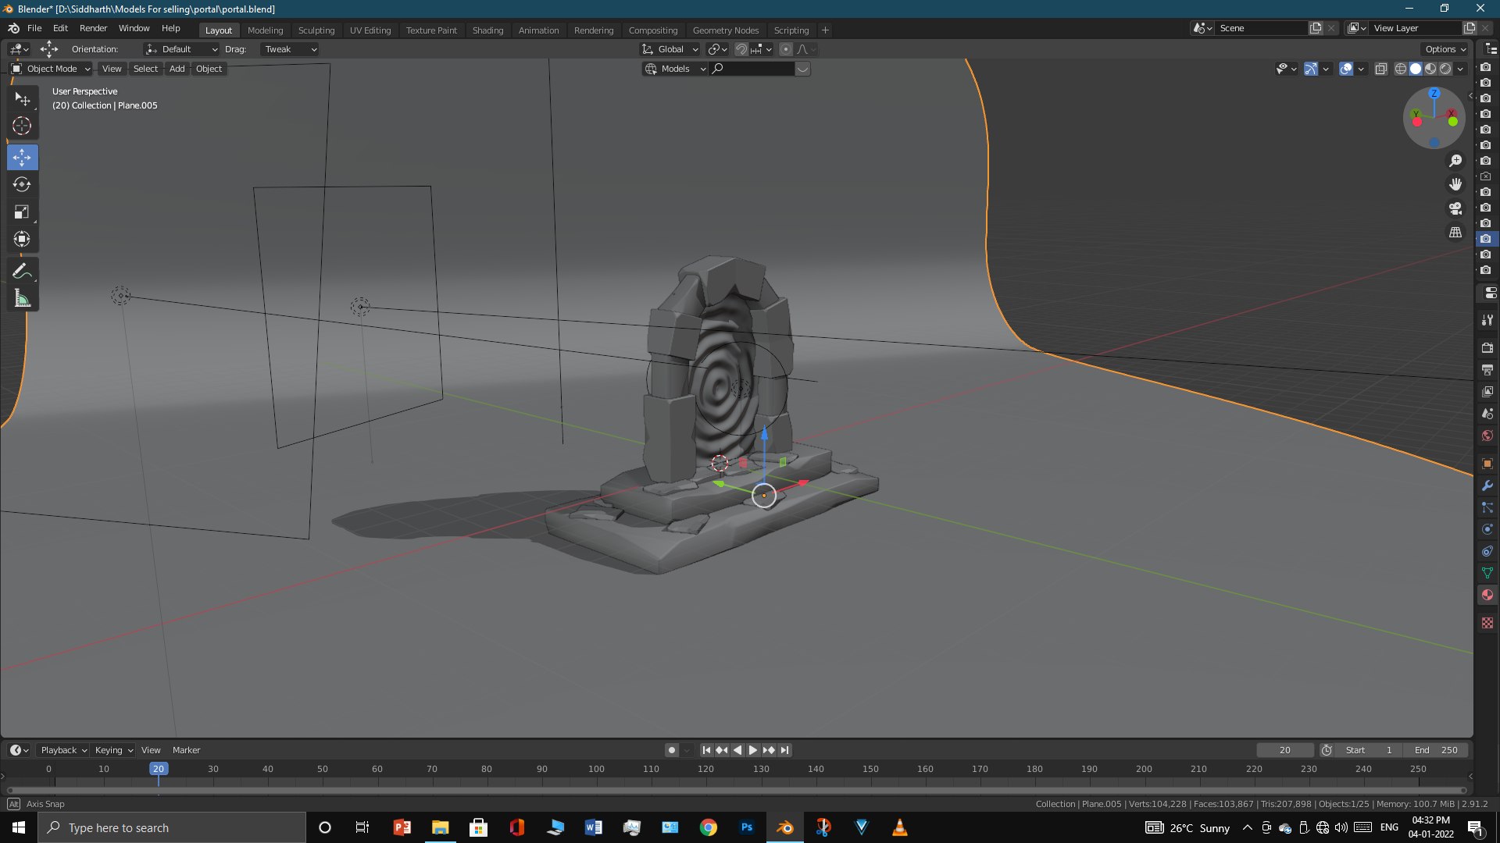Open the Tweak drag dropdown
1500x843 pixels.
click(x=290, y=49)
